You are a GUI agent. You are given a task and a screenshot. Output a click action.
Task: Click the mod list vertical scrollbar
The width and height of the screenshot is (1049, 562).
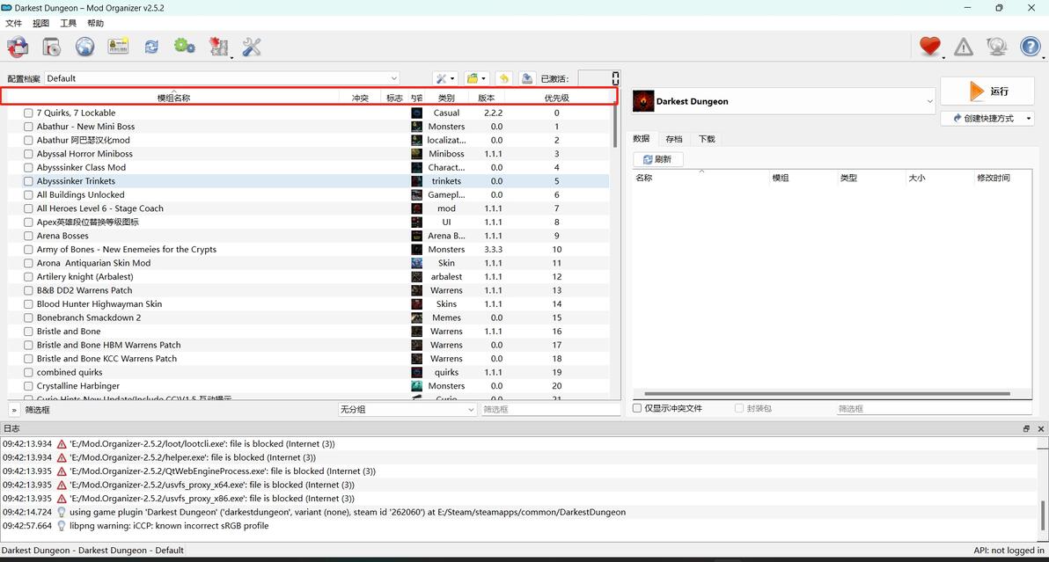tap(614, 125)
